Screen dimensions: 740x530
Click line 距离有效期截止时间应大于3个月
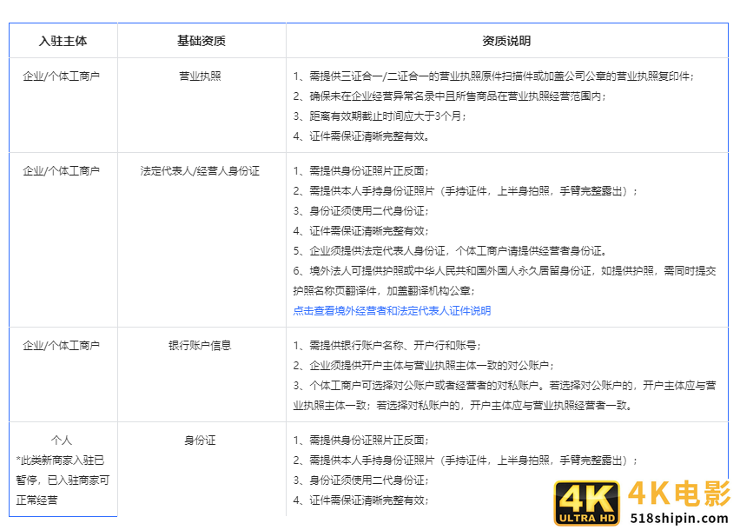[380, 116]
